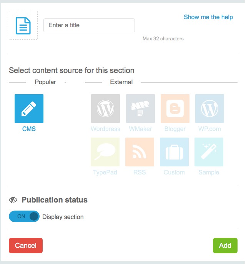246x264 pixels.
Task: Select the Sample magic wand icon
Action: click(209, 152)
